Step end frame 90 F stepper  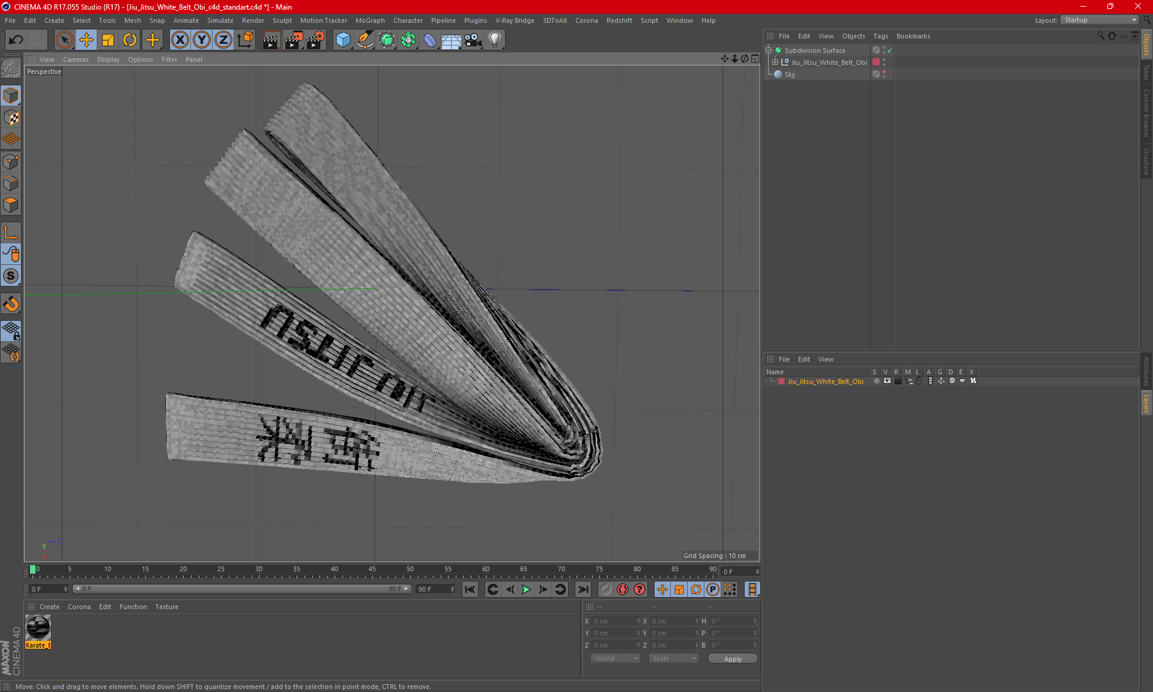tap(452, 589)
